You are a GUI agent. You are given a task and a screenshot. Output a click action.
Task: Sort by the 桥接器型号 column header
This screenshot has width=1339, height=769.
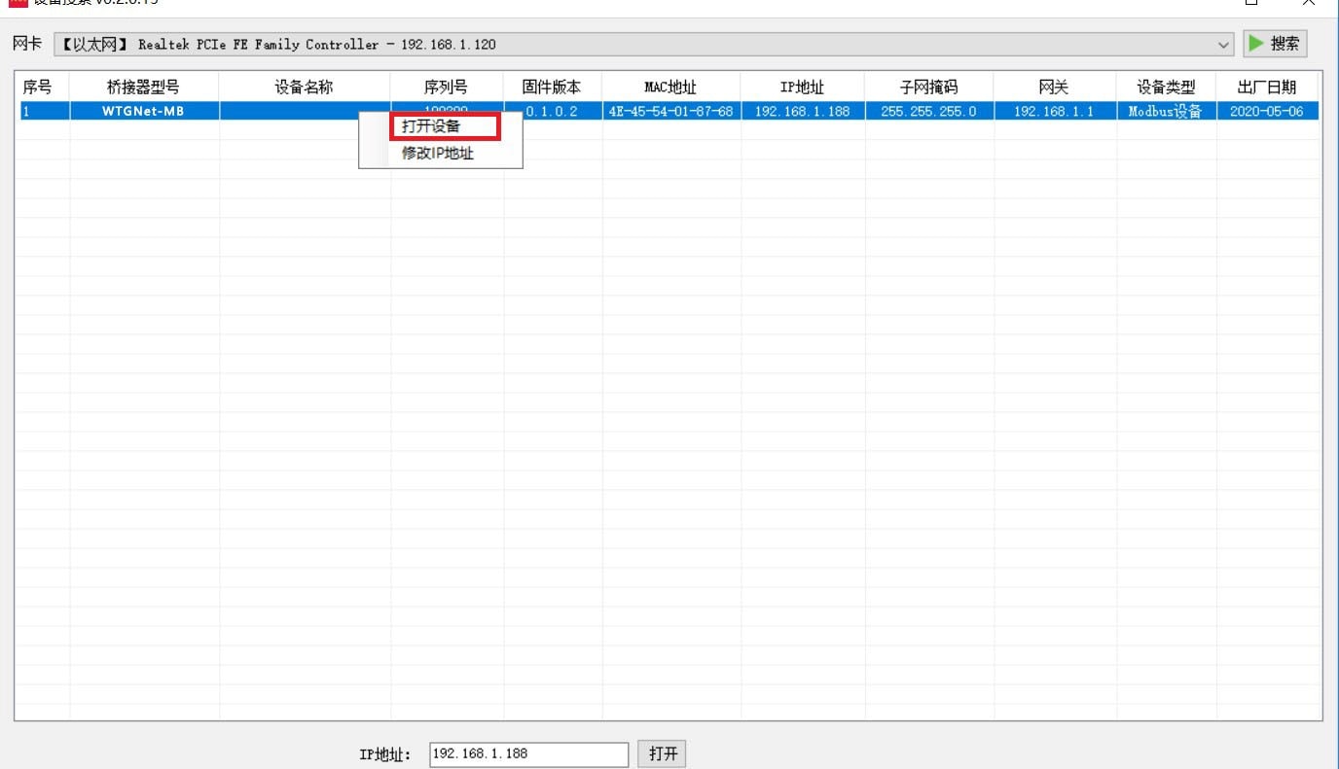point(144,87)
